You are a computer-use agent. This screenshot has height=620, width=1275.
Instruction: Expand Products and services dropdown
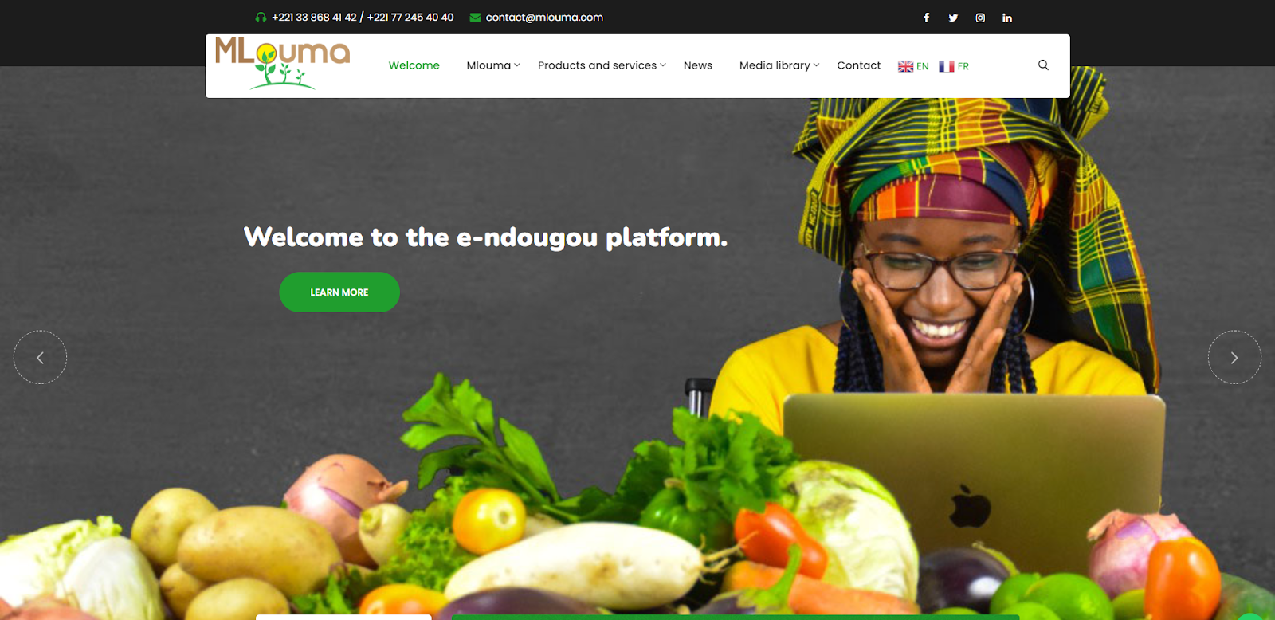(602, 65)
